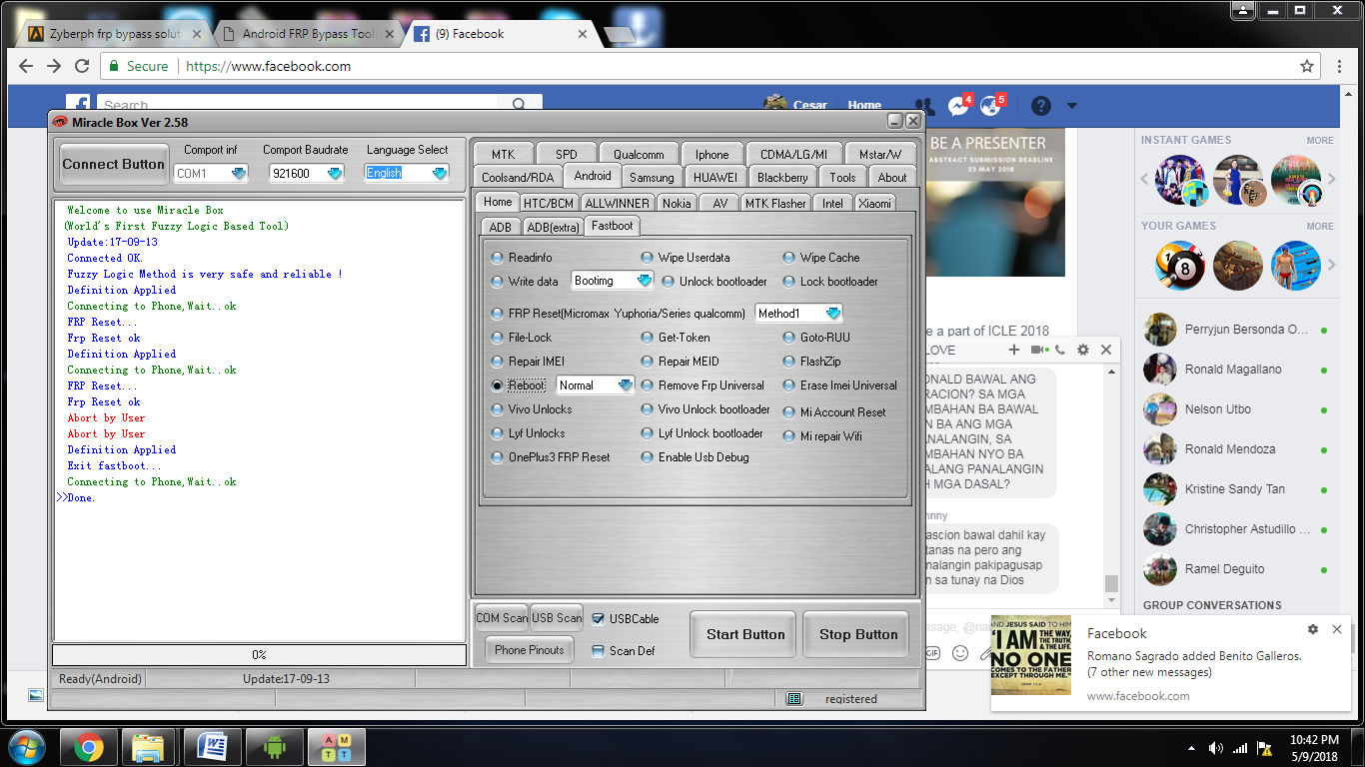Click the Facebook help question mark icon
Viewport: 1365px width, 767px height.
(1041, 105)
